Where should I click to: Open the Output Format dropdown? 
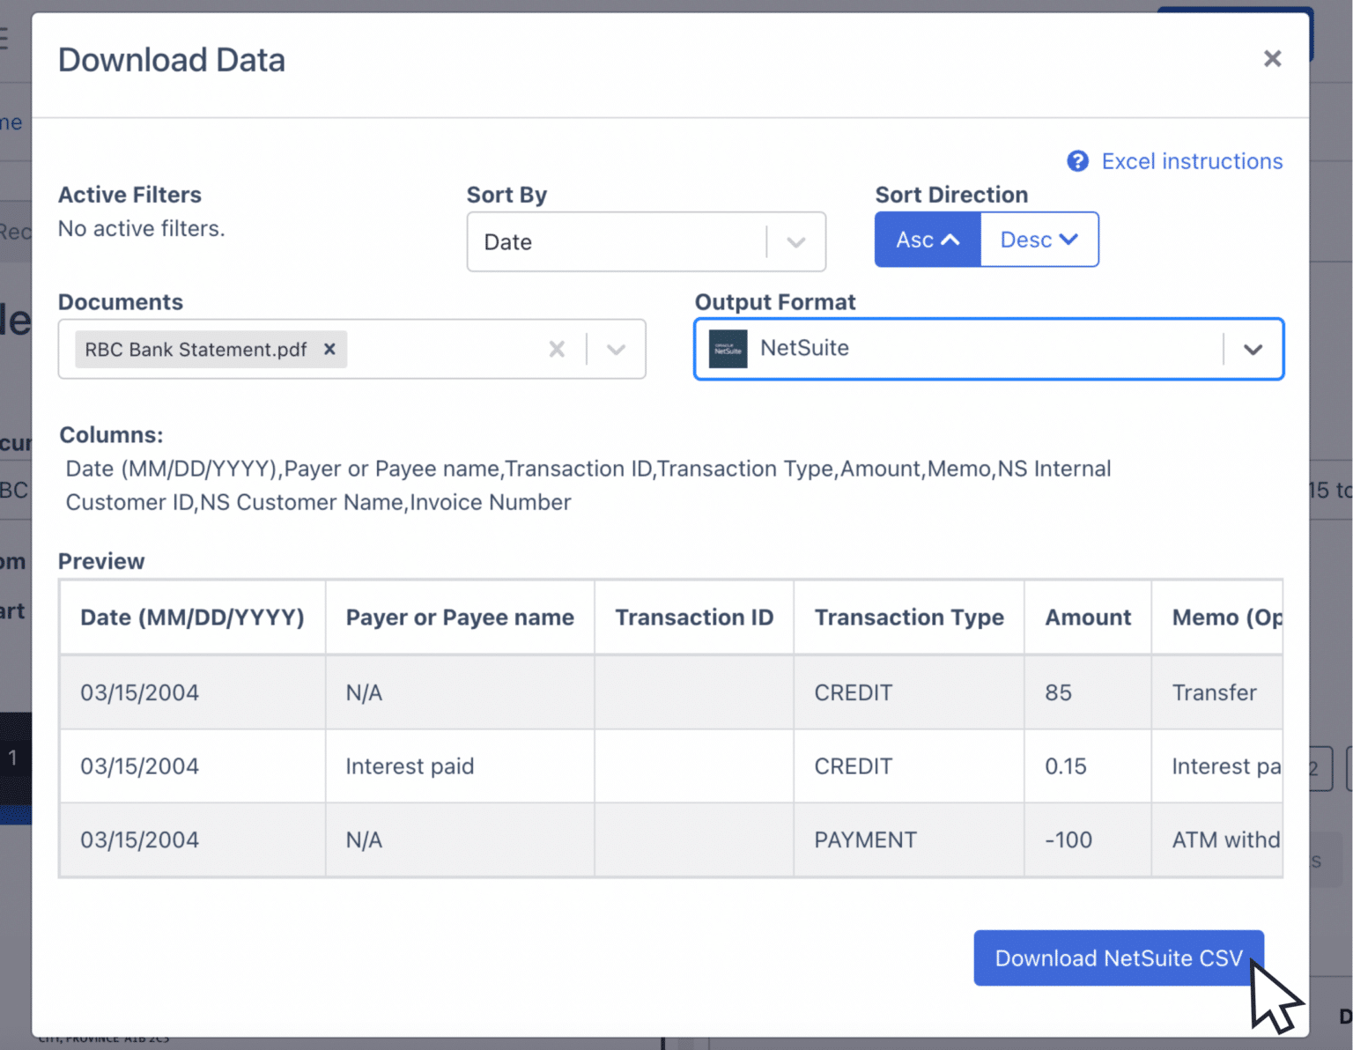pyautogui.click(x=1253, y=349)
